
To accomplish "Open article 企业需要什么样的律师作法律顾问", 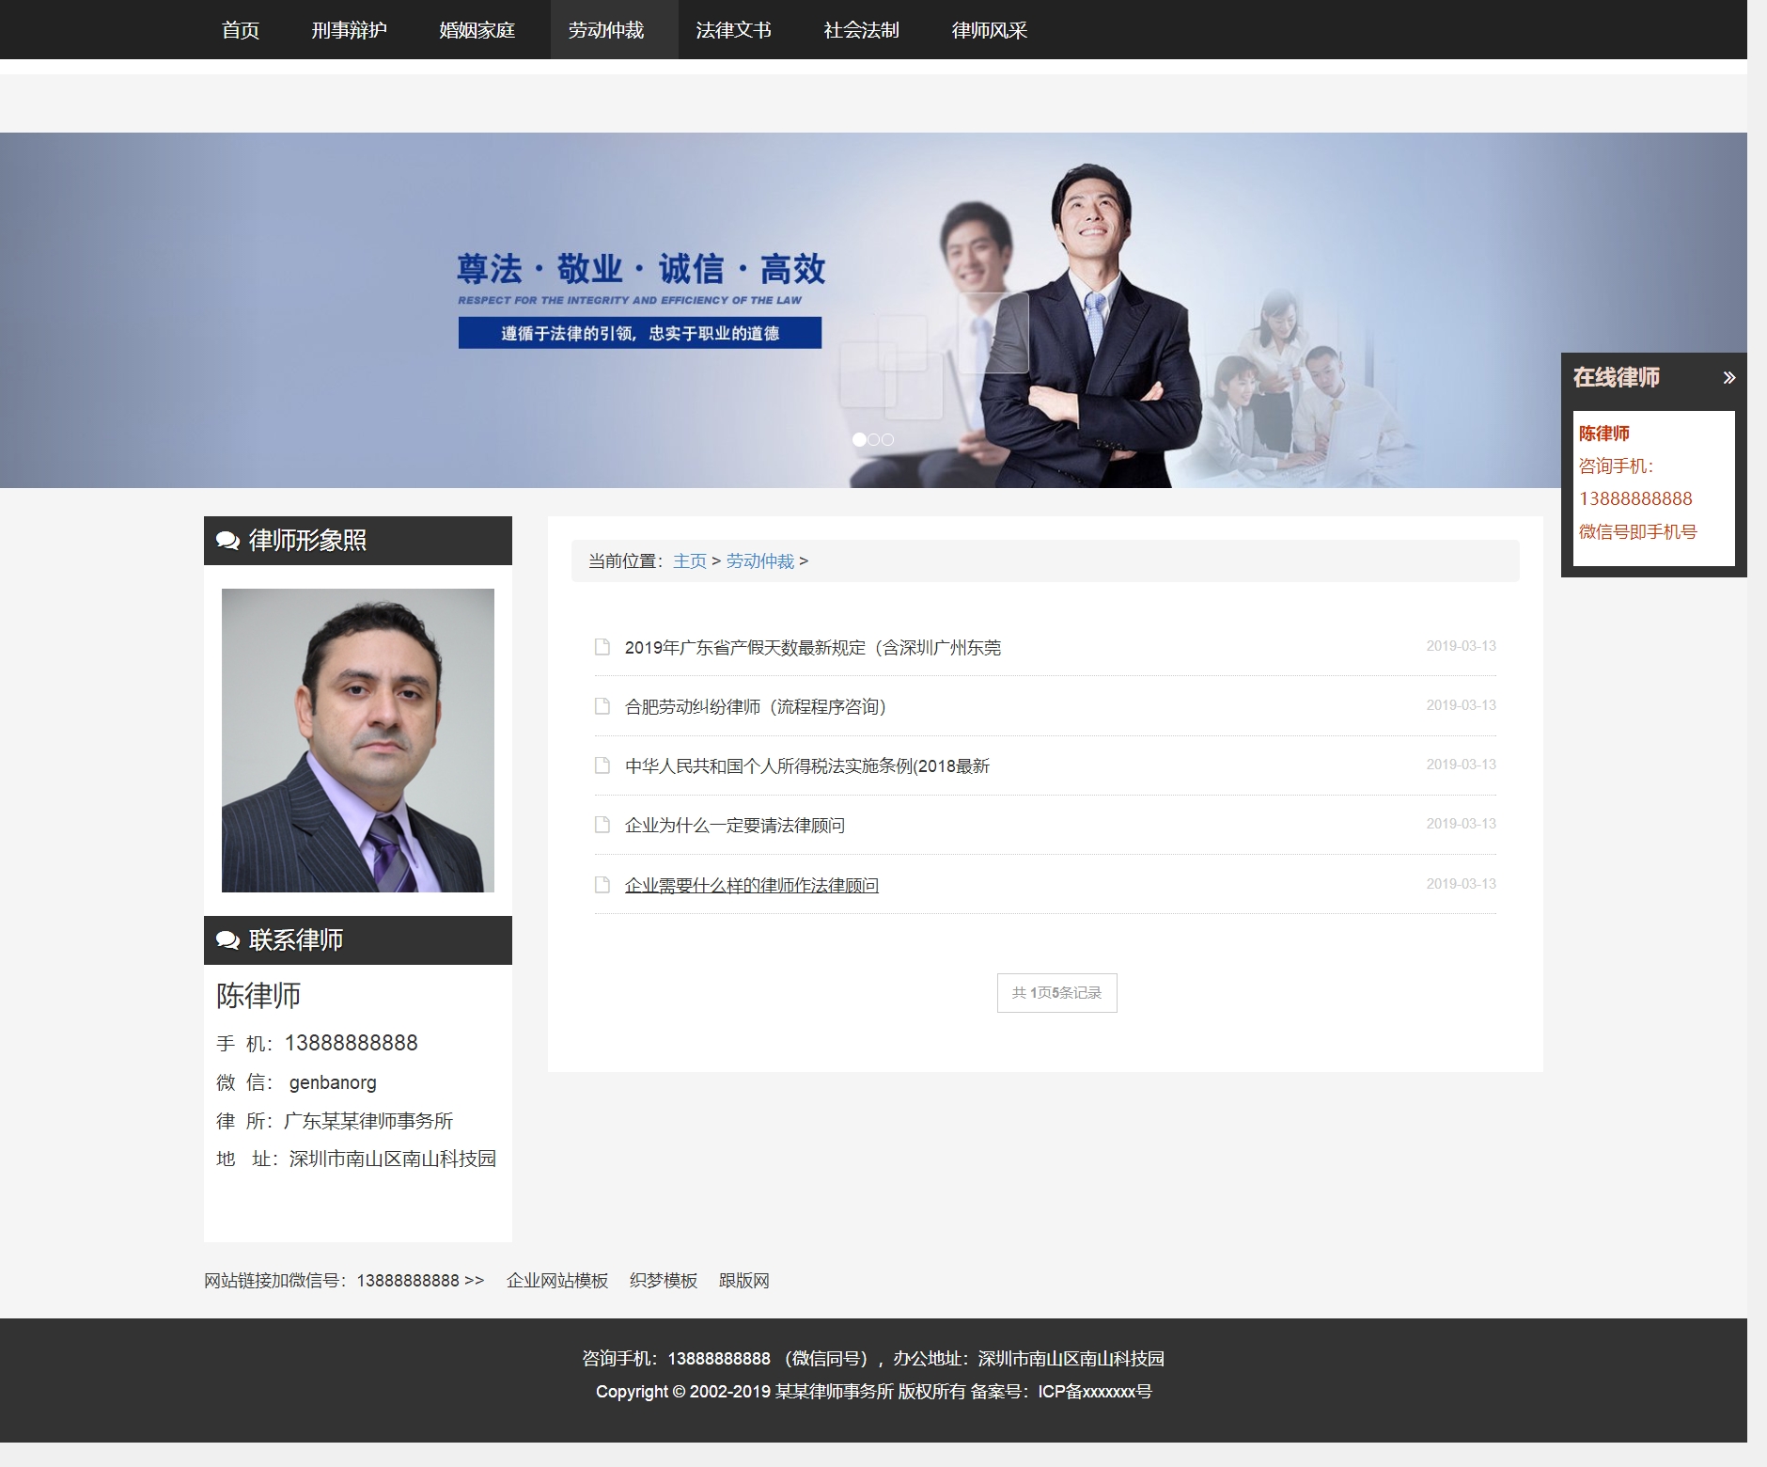I will coord(752,886).
